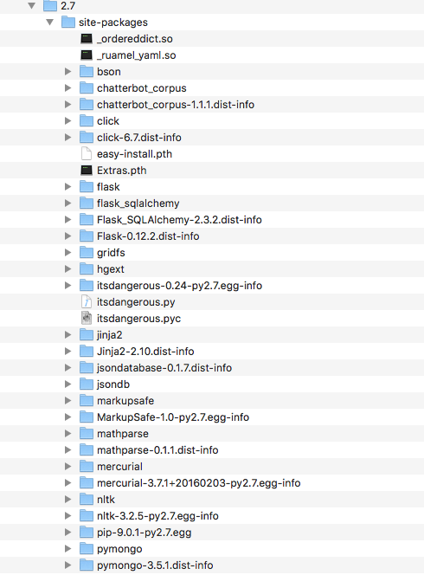The height and width of the screenshot is (575, 424).
Task: Expand the flask folder triangle
Action: pos(67,187)
